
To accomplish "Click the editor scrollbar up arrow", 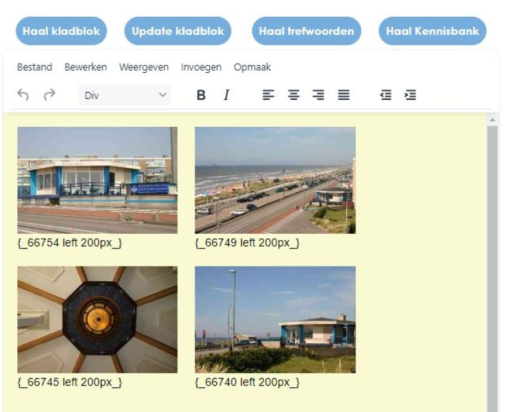I will [492, 120].
